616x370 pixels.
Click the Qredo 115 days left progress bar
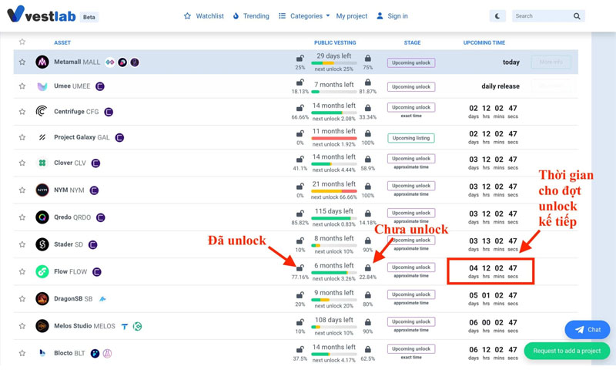click(x=334, y=218)
